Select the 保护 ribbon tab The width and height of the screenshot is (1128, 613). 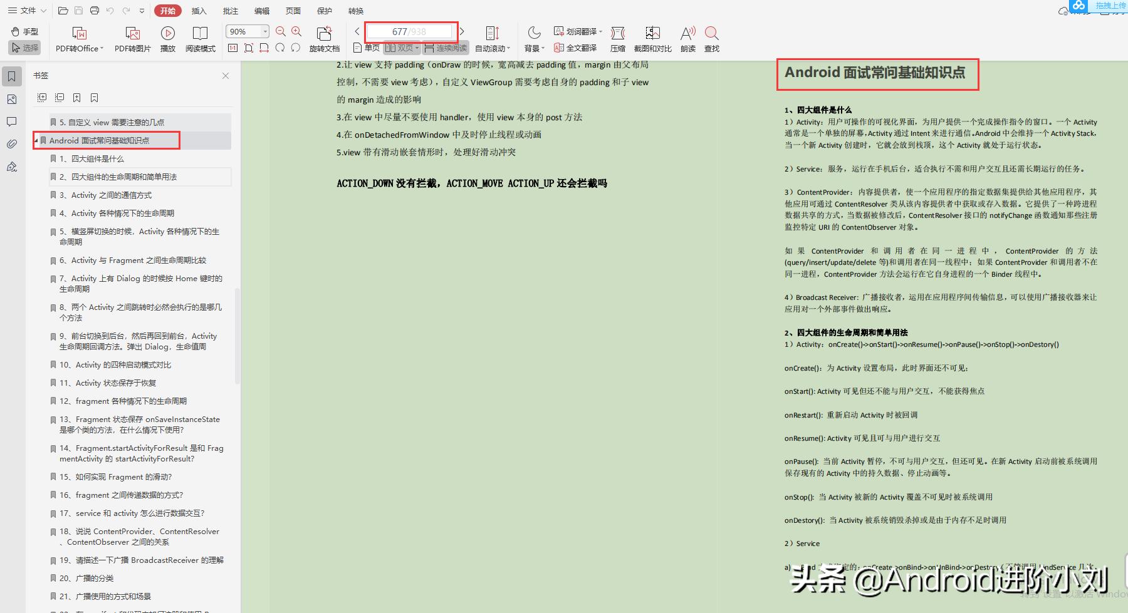tap(325, 11)
